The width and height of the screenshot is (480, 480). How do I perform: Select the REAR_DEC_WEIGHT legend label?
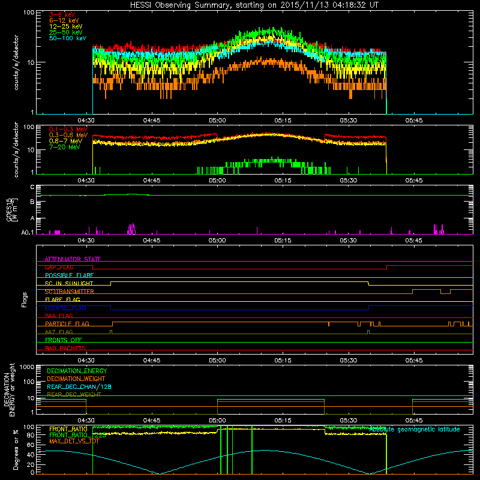tap(74, 395)
